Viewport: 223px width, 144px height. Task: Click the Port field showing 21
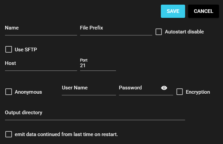pyautogui.click(x=98, y=66)
